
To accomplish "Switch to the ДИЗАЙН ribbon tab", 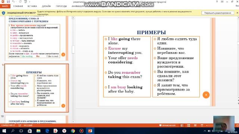I will click(46, 6).
